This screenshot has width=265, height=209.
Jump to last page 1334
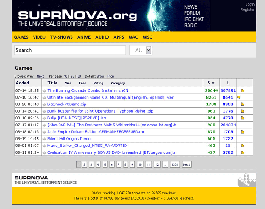(175, 164)
